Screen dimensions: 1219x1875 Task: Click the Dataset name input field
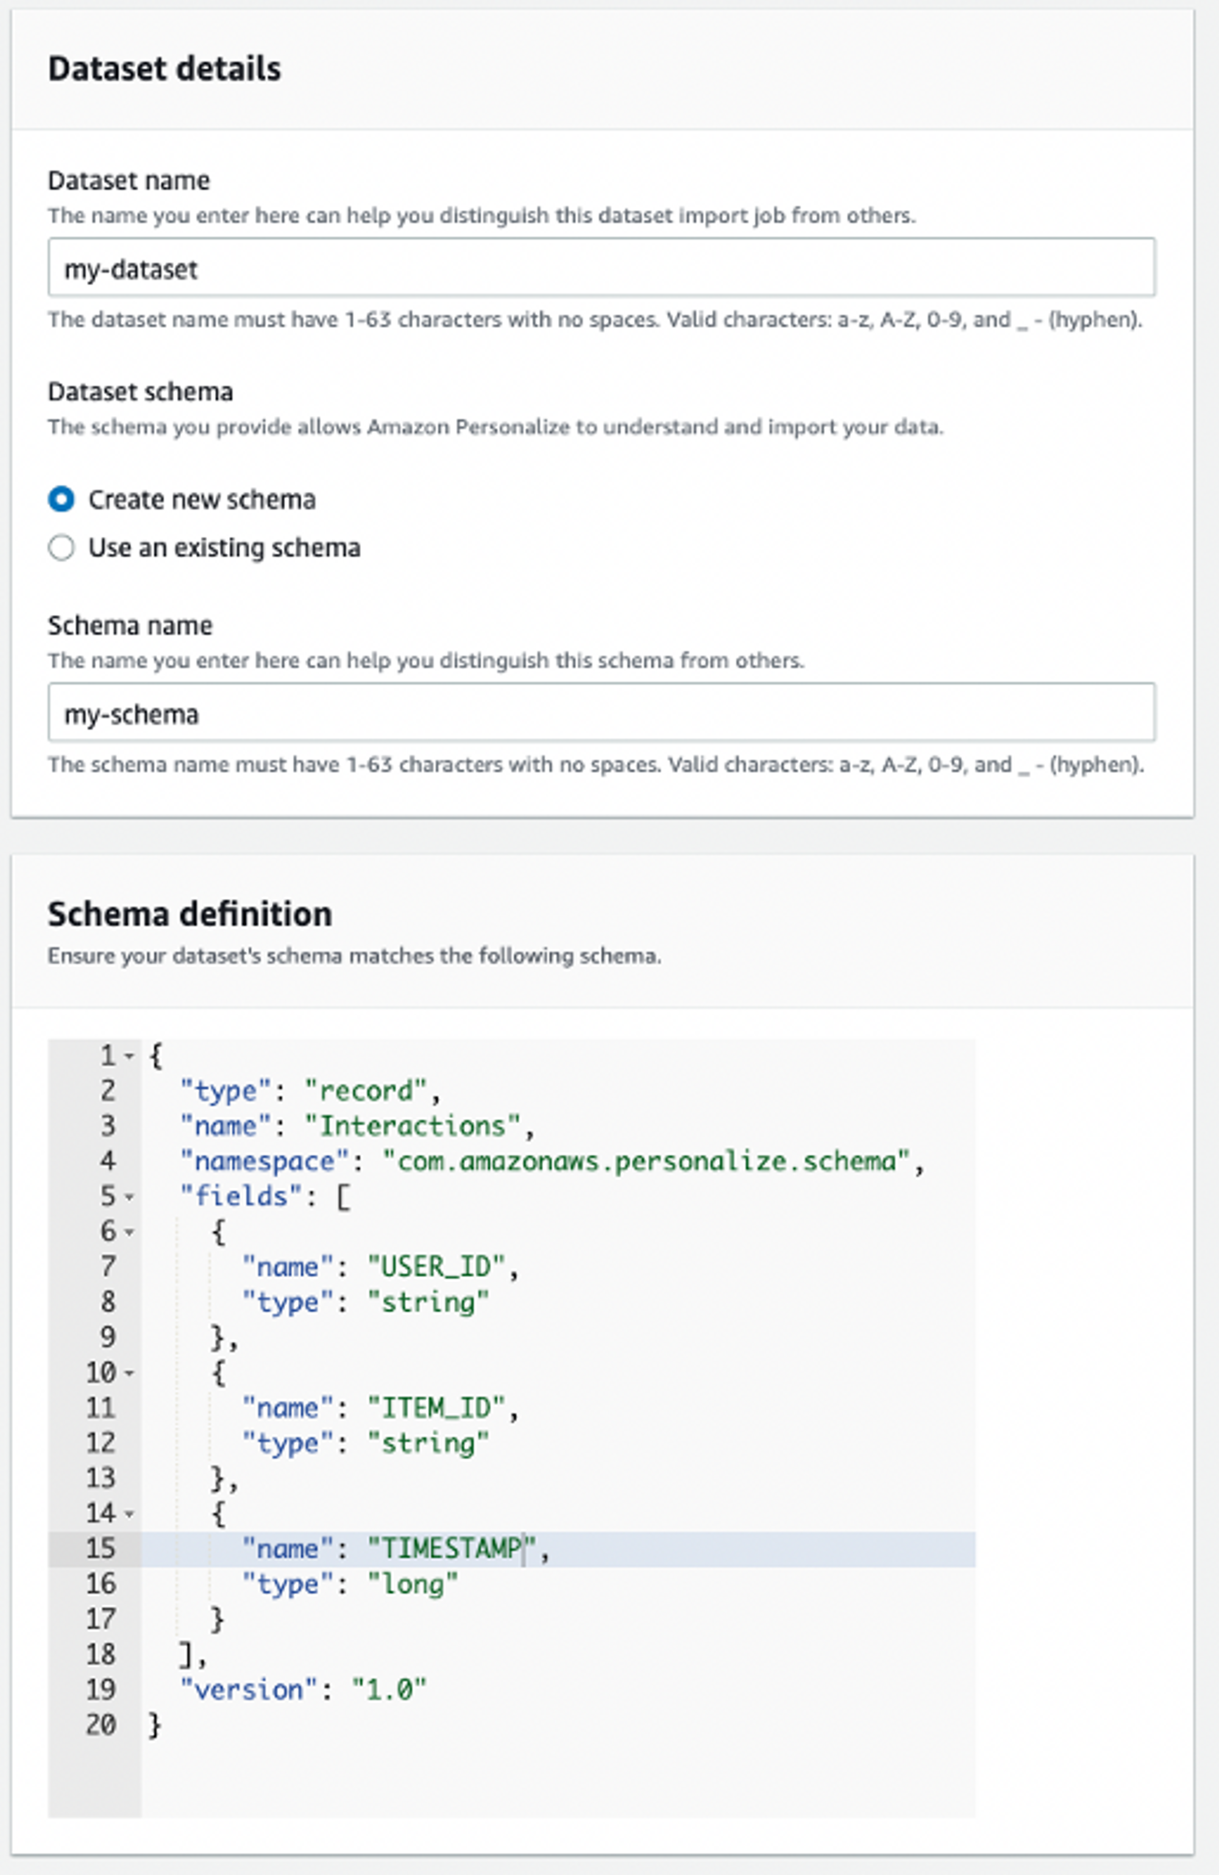pos(601,267)
